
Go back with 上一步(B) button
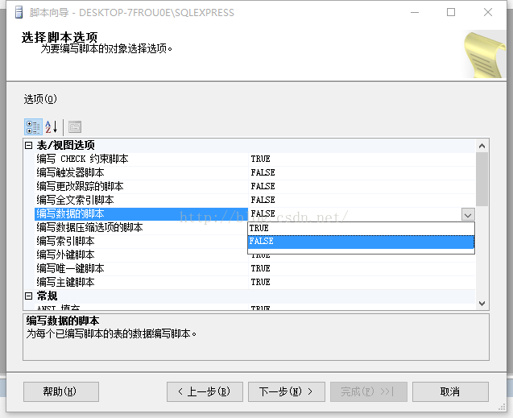[205, 391]
